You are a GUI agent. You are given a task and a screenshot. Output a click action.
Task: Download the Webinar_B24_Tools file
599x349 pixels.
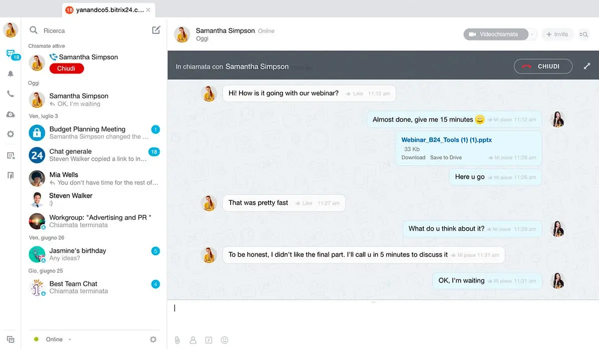[x=413, y=157]
